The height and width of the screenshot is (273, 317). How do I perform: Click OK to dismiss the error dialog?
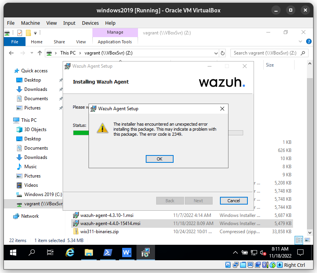point(159,159)
